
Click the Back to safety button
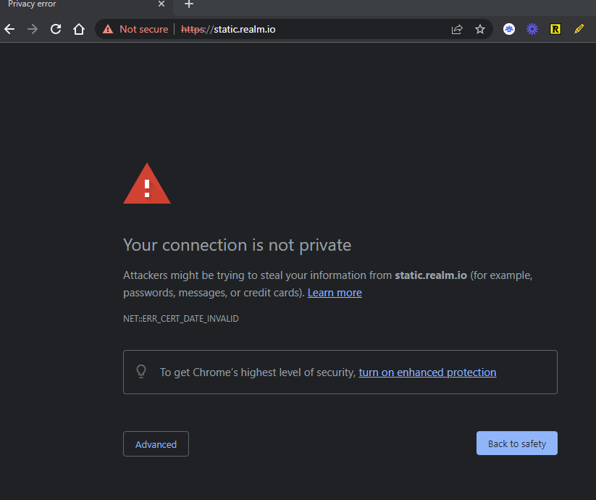[516, 443]
